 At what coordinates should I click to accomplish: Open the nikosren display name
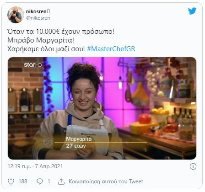[x=38, y=11]
